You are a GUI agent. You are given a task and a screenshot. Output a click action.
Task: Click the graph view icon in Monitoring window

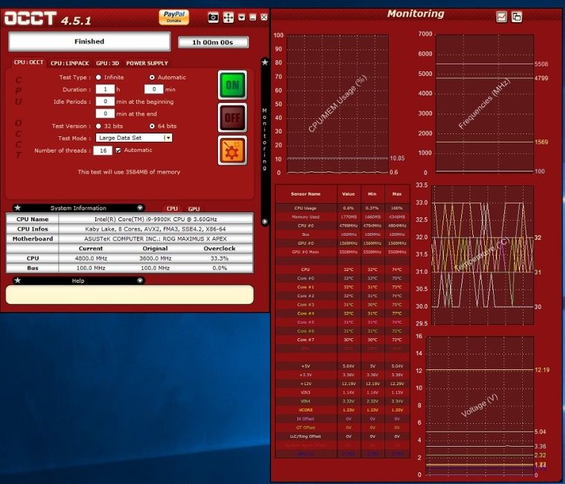click(x=501, y=17)
